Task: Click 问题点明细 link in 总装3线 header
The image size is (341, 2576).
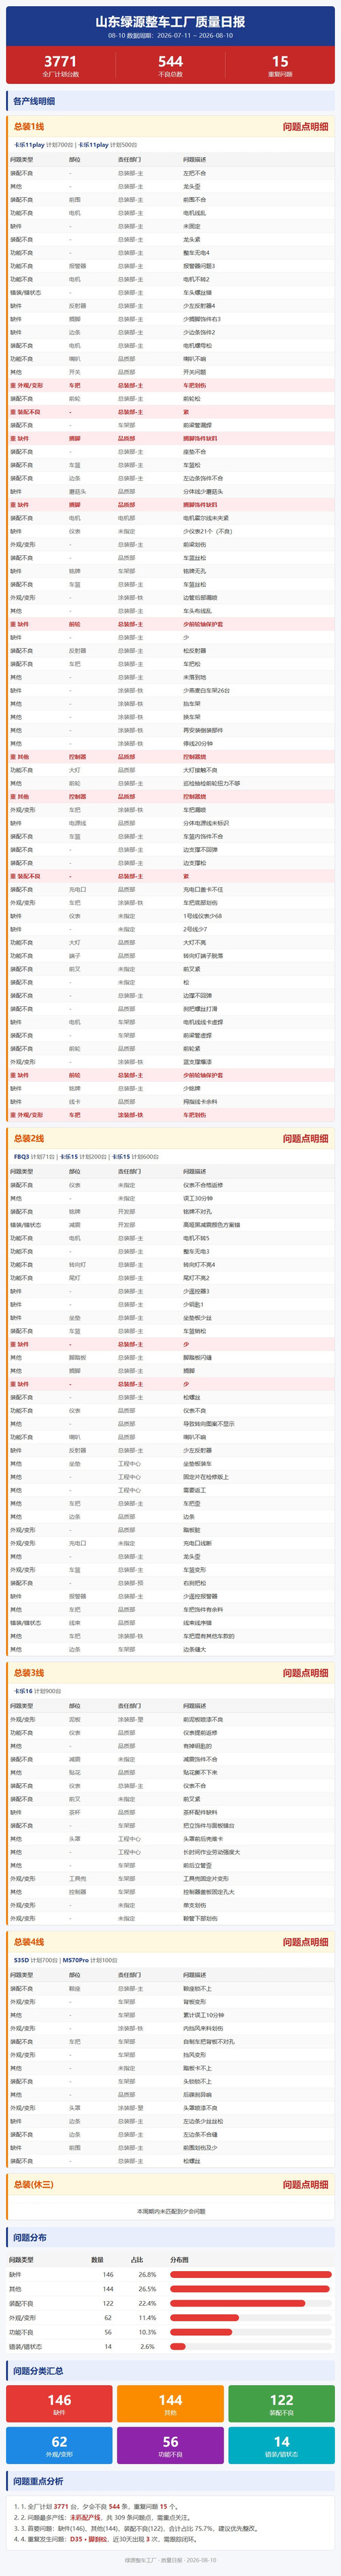Action: point(305,1672)
